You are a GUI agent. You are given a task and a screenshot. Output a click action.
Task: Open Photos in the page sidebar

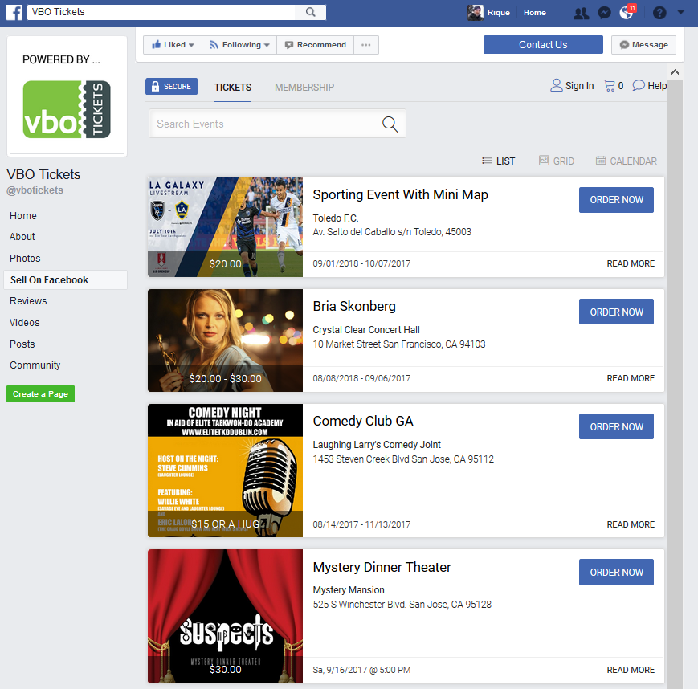(25, 258)
